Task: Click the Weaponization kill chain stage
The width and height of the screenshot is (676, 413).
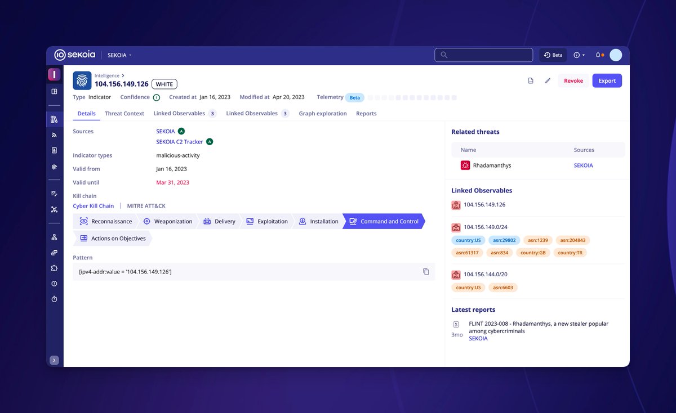Action: click(x=168, y=222)
